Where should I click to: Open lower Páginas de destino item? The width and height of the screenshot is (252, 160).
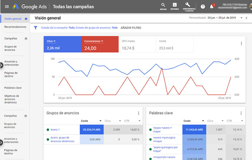[x=11, y=152]
